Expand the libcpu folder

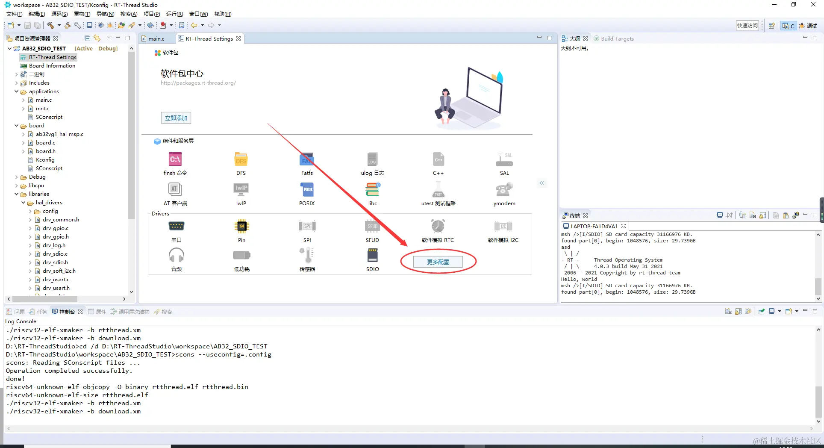pos(17,185)
